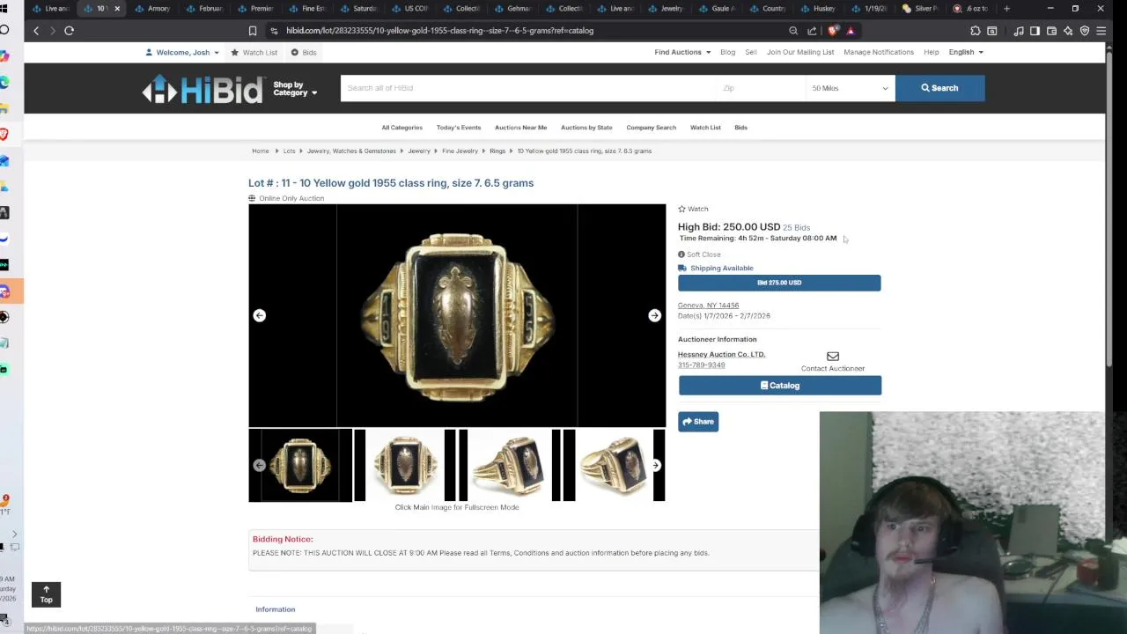The height and width of the screenshot is (634, 1127).
Task: Open the extensions puzzle-piece icon
Action: pyautogui.click(x=976, y=31)
